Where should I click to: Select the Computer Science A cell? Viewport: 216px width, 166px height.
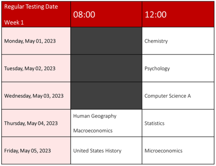pyautogui.click(x=178, y=96)
